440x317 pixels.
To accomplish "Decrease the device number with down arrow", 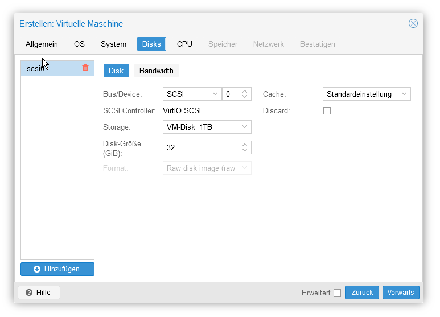I will (245, 97).
